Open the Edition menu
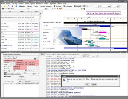This screenshot has width=128, height=99. [8, 4]
